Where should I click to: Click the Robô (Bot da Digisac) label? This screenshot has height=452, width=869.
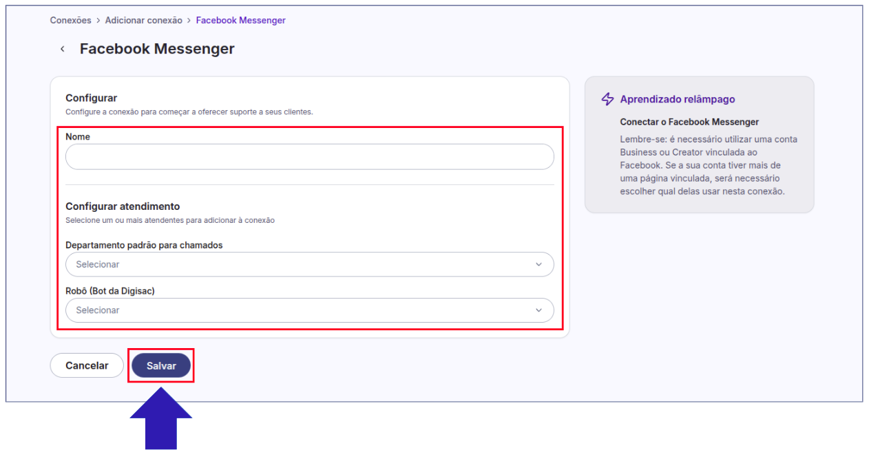coord(110,291)
